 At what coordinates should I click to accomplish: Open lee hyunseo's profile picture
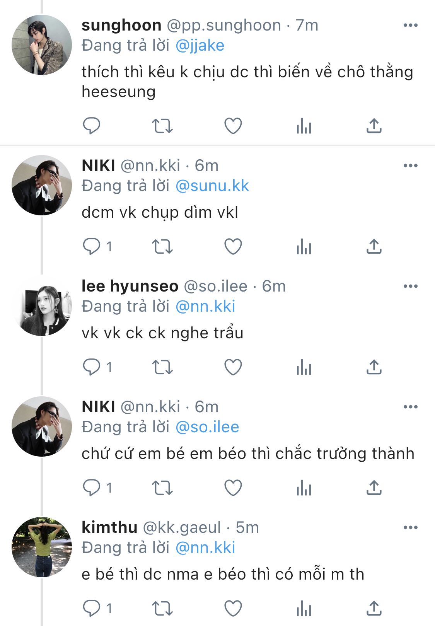42,306
